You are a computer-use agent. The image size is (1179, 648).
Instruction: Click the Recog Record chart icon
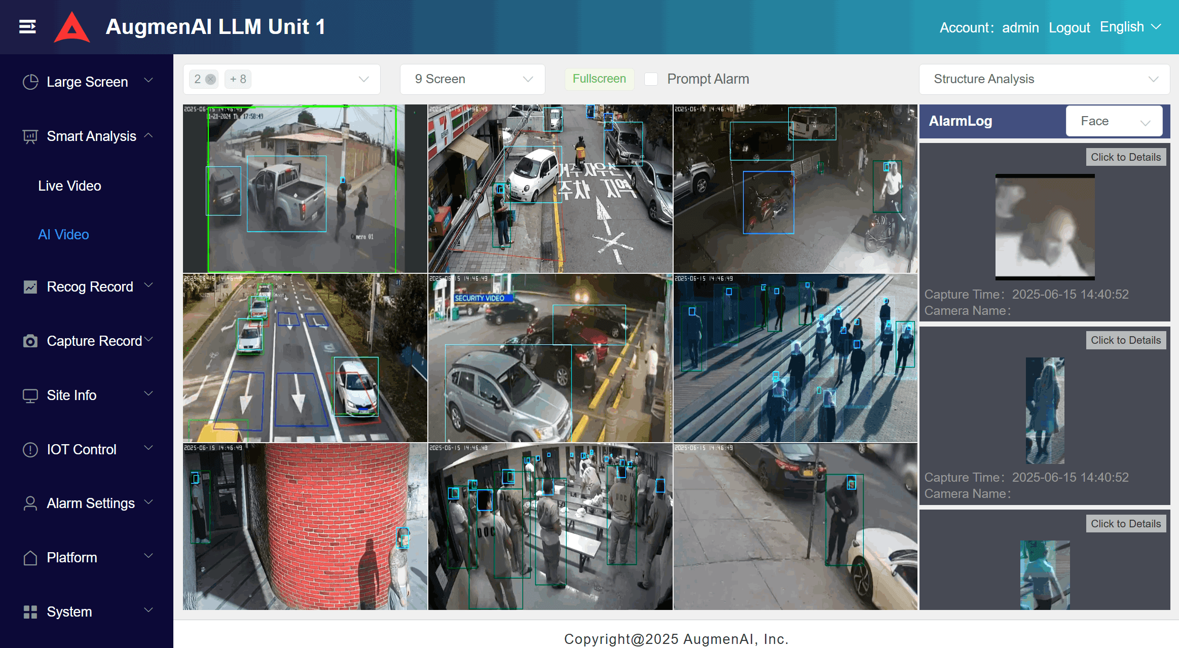[30, 287]
